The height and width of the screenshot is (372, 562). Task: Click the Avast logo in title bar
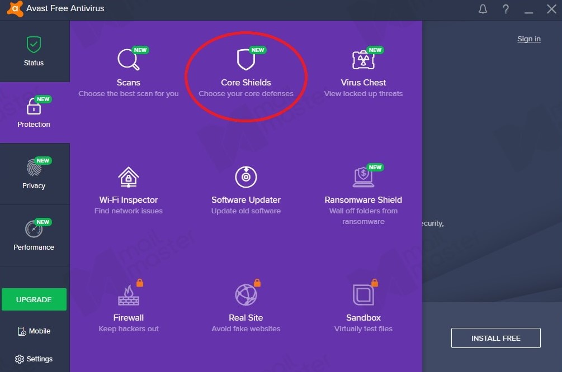[15, 8]
